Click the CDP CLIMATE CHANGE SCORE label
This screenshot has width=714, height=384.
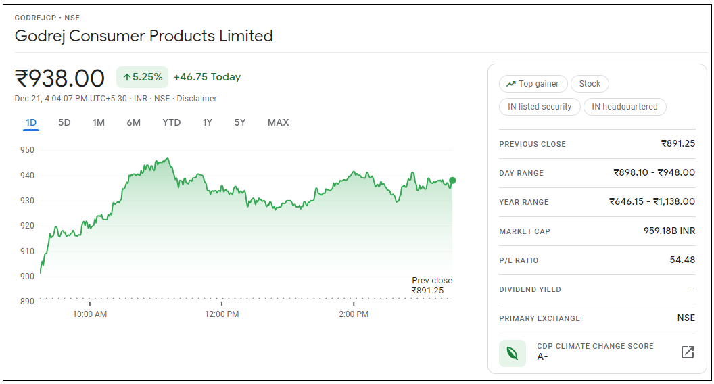tap(595, 346)
